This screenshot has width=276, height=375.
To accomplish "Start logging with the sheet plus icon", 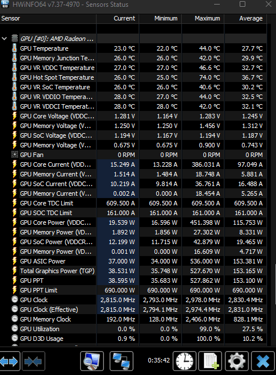I will [210, 361].
